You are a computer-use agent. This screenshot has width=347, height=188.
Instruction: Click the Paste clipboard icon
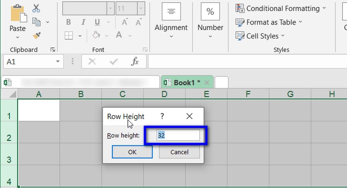19,14
